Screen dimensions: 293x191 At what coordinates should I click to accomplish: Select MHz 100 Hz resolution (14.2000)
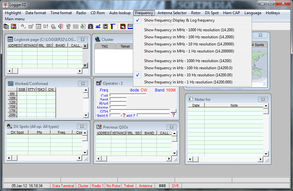[x=192, y=37]
